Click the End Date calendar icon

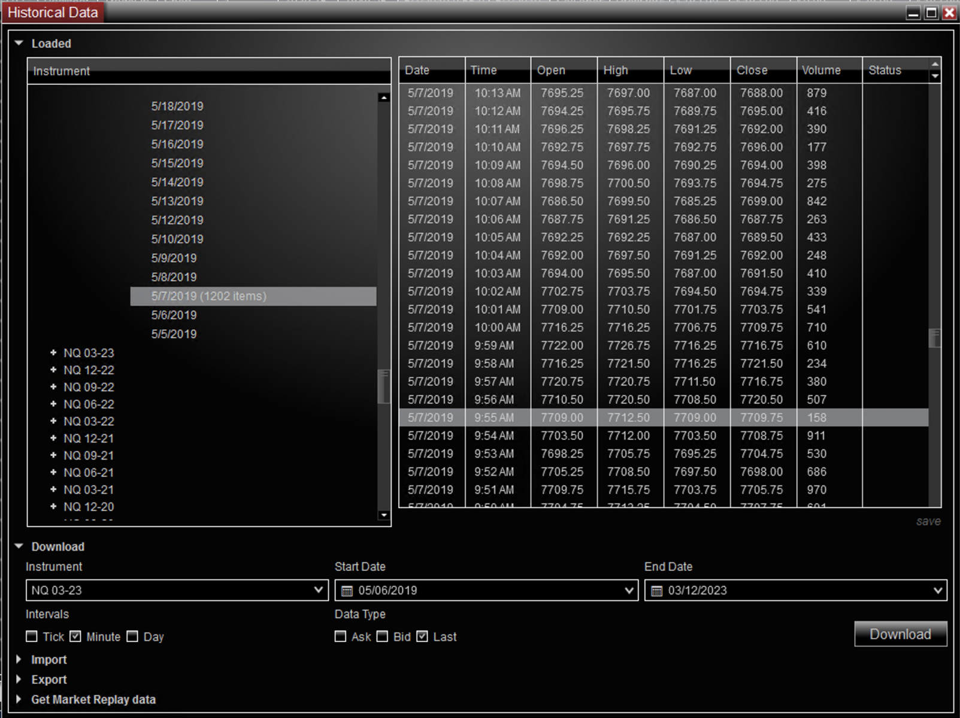pyautogui.click(x=656, y=591)
